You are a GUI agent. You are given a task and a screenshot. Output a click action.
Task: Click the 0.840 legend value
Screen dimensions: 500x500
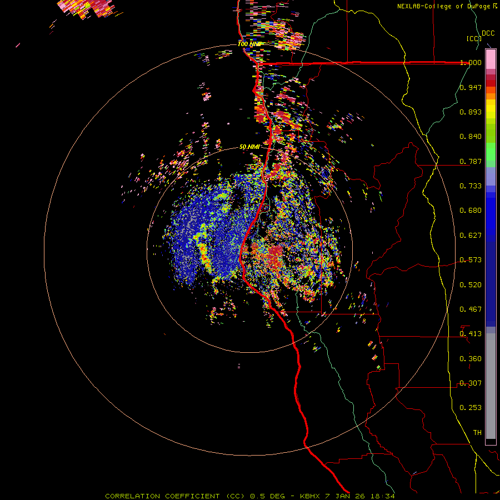coord(471,137)
